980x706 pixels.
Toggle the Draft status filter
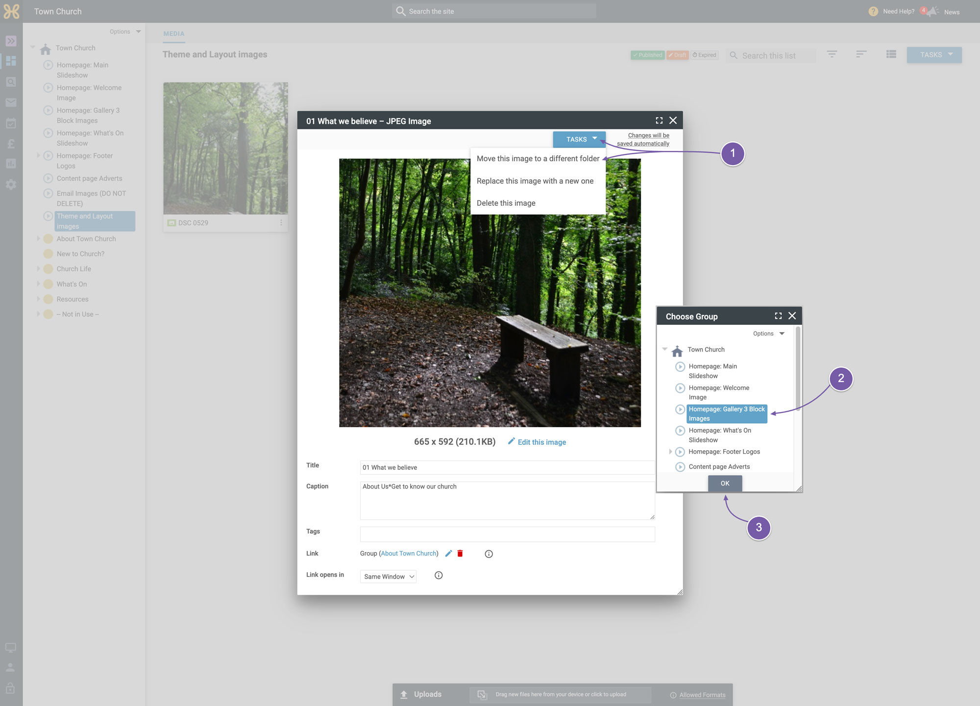[678, 55]
